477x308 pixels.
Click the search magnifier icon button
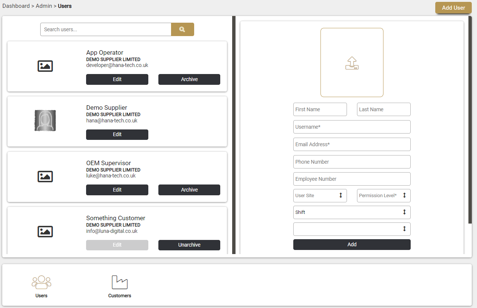pyautogui.click(x=182, y=29)
